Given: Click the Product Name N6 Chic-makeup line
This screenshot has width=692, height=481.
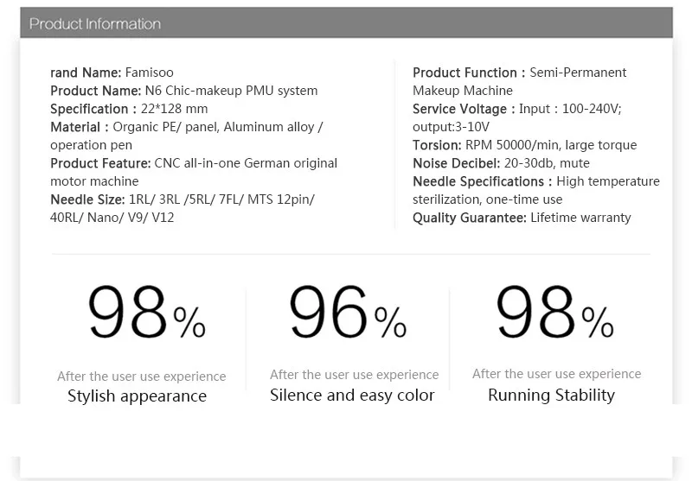Looking at the screenshot, I should (x=183, y=91).
